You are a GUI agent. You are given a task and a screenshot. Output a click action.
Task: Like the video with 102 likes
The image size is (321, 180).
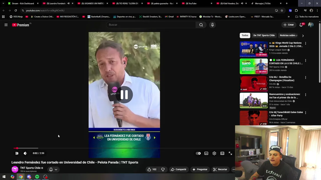tap(152, 169)
